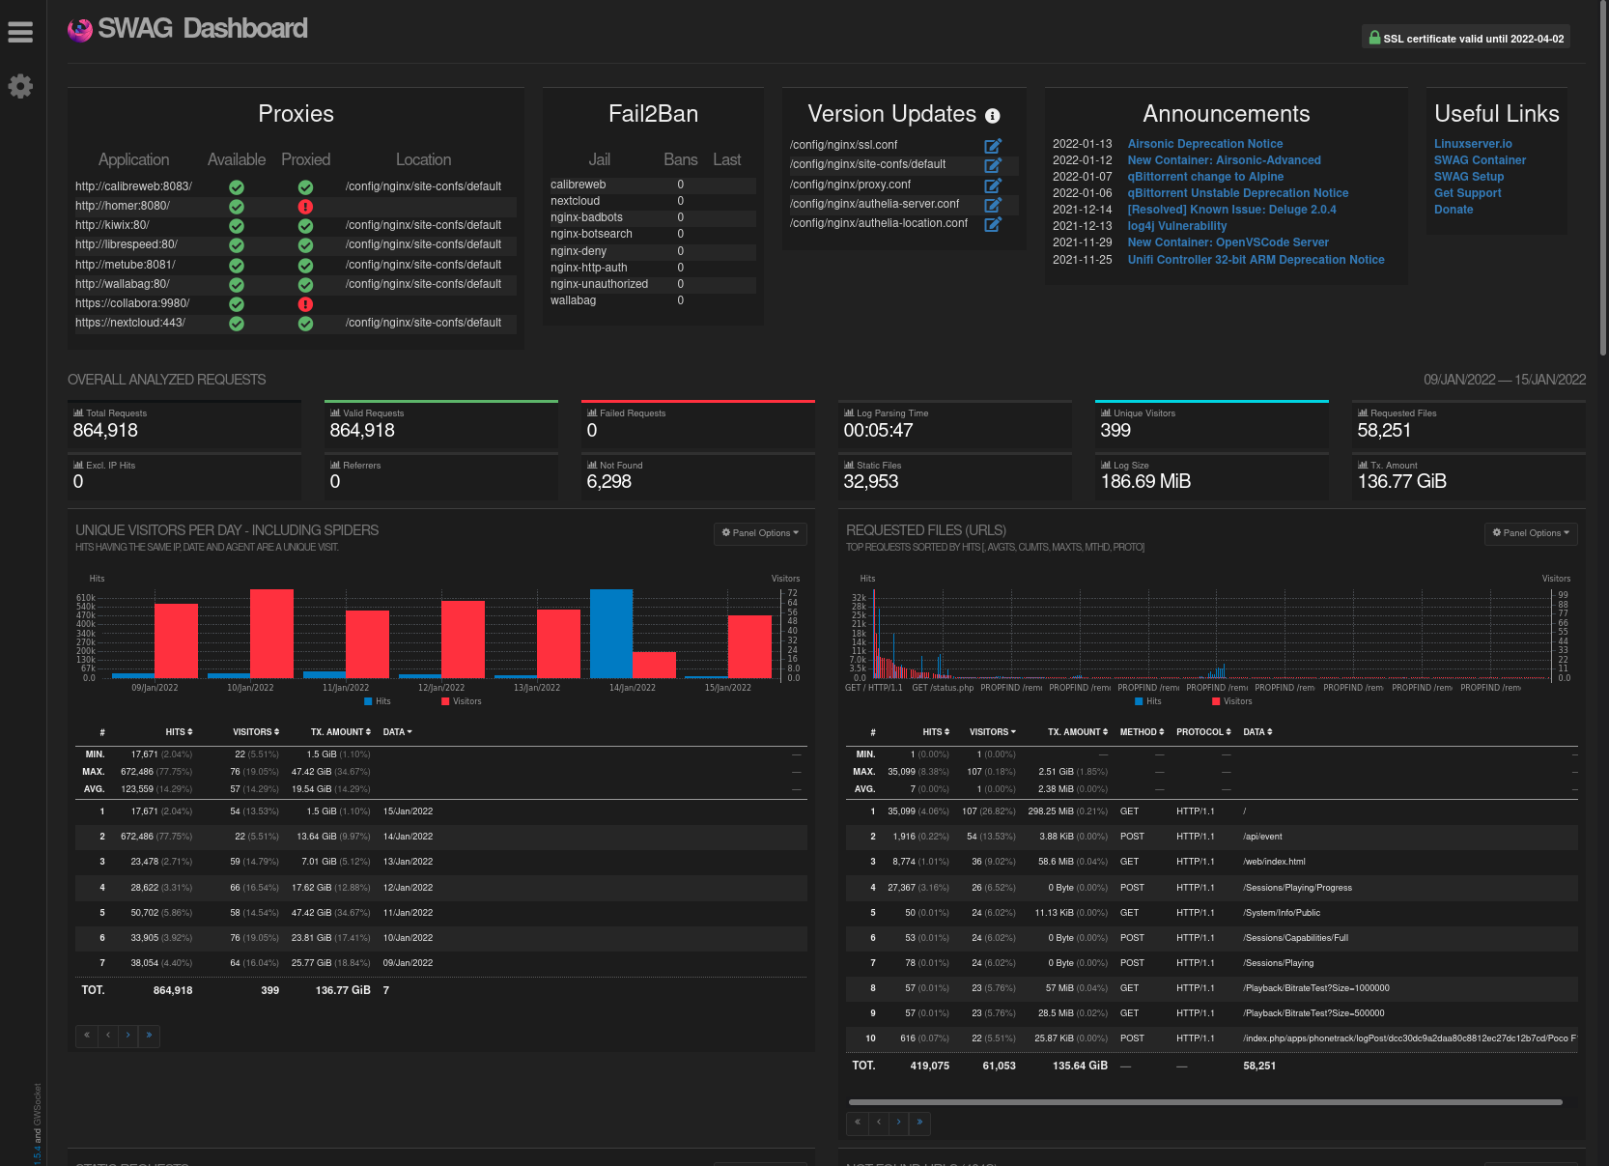Edit /config/nginx/authelia-server.conf with the pencil icon
Screen dimensions: 1609x1166
click(x=993, y=204)
